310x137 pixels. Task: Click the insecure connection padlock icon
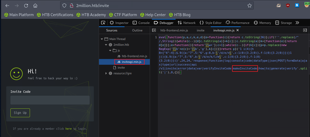(x=72, y=6)
